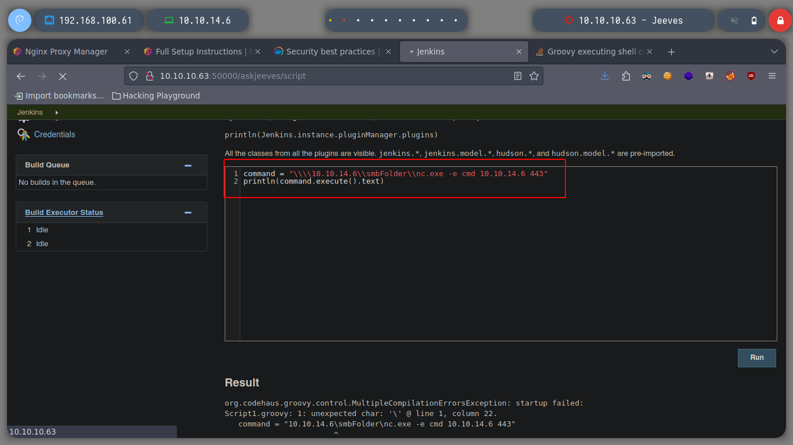This screenshot has height=445, width=793.
Task: Click the 10.10.10.63 - Jeeves target widget
Action: (623, 20)
